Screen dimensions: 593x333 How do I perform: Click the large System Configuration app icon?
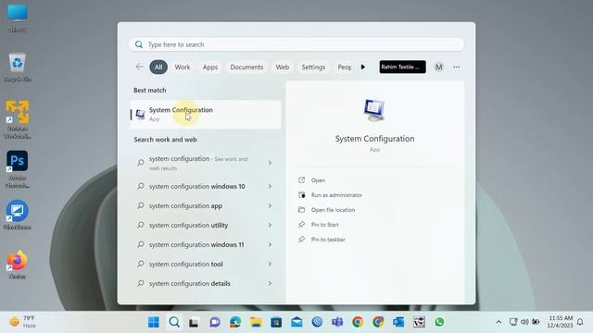coord(374,110)
